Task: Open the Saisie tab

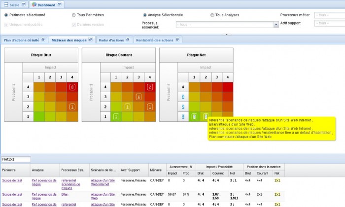Action: click(x=14, y=5)
